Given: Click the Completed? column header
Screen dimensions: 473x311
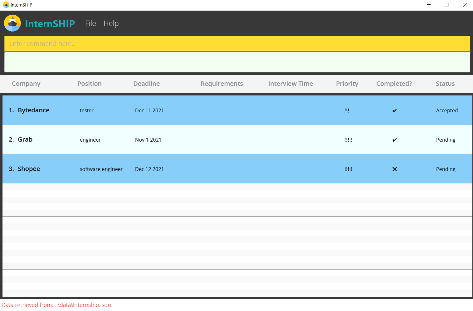Looking at the screenshot, I should coord(394,84).
